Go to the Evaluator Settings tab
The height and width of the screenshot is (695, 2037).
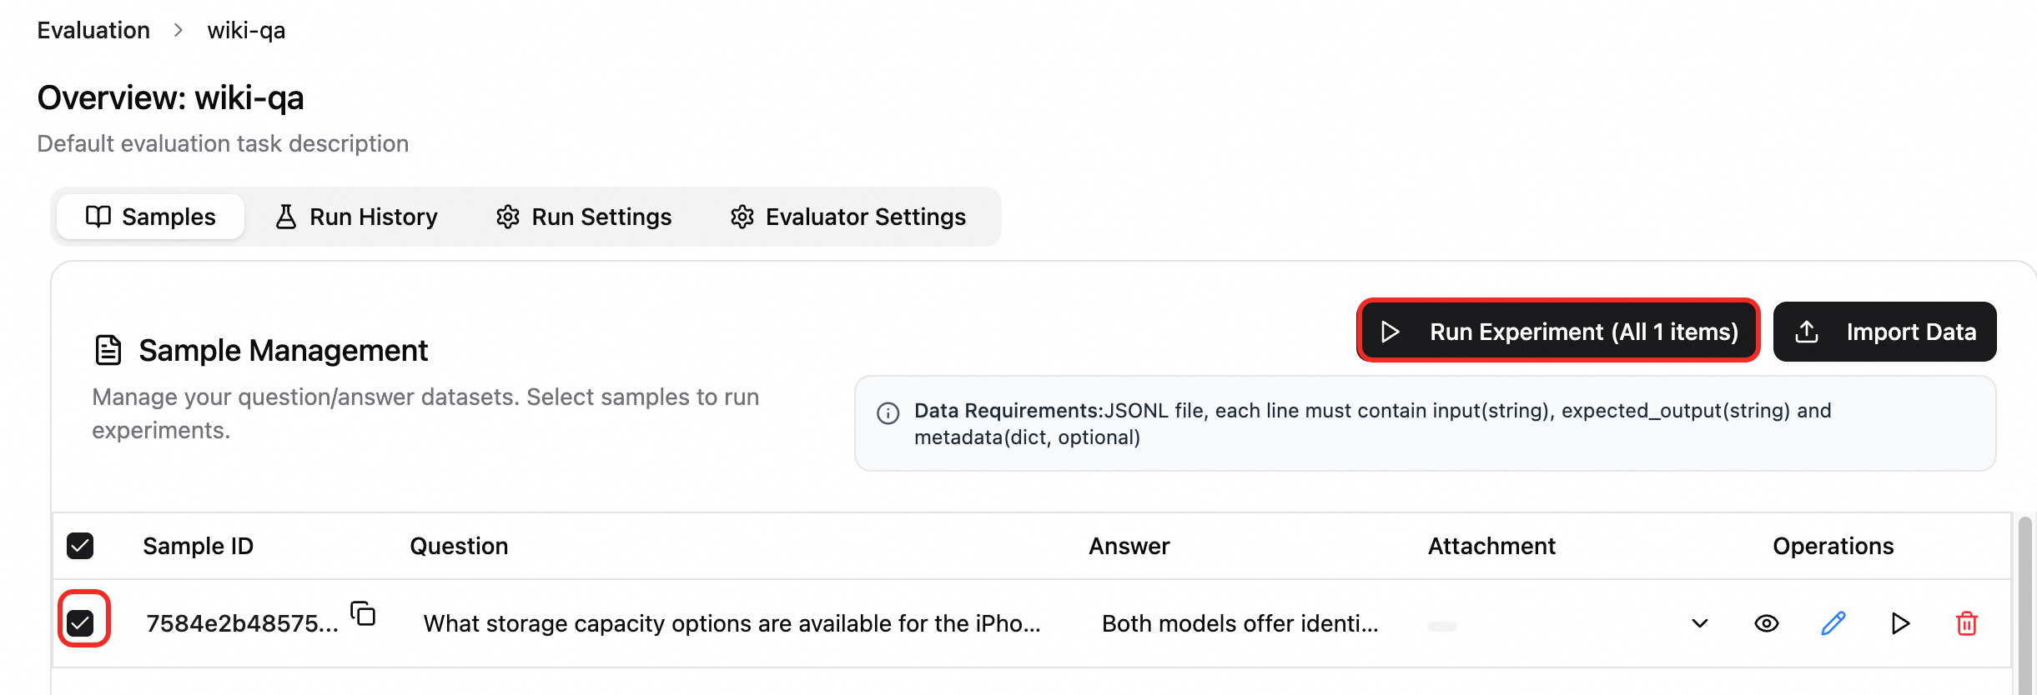click(x=847, y=217)
